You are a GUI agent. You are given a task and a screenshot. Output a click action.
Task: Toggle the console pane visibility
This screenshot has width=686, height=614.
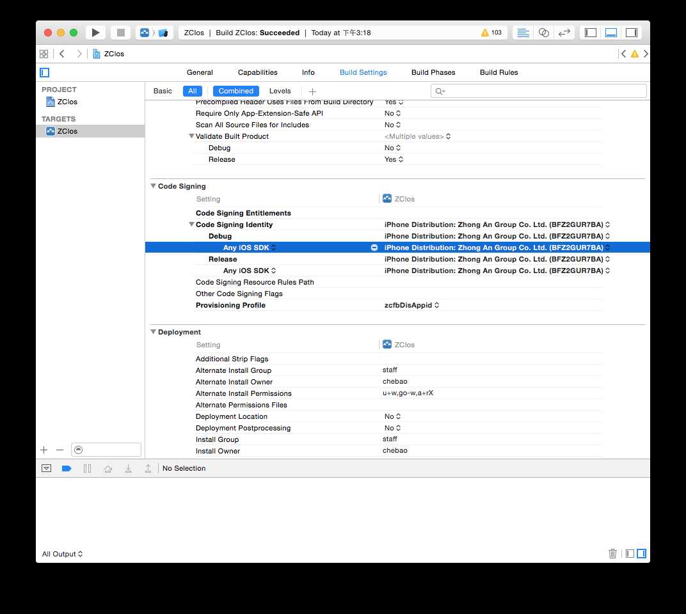click(x=641, y=554)
